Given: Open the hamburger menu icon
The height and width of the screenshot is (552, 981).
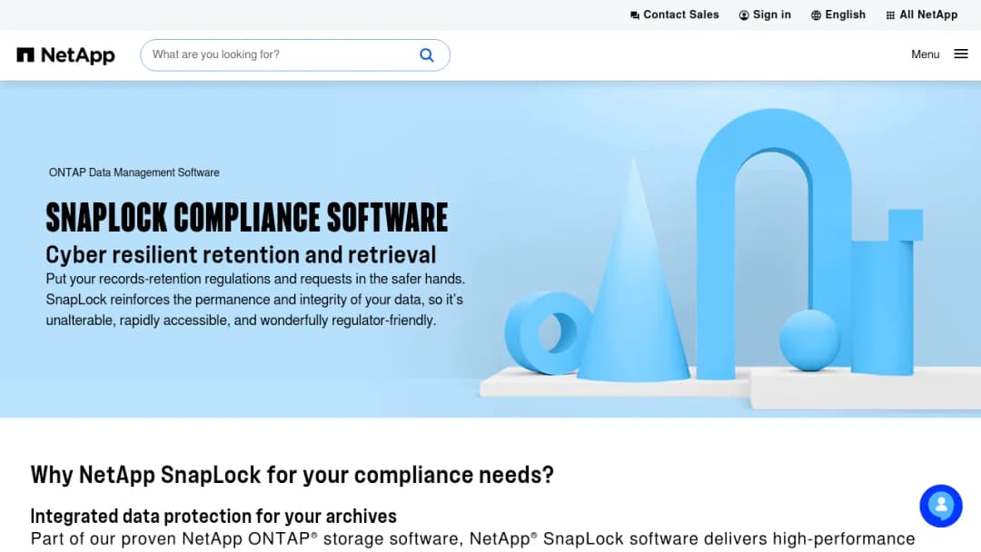Looking at the screenshot, I should (961, 54).
